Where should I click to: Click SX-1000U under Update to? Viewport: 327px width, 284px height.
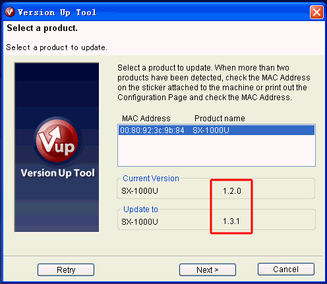pyautogui.click(x=140, y=222)
